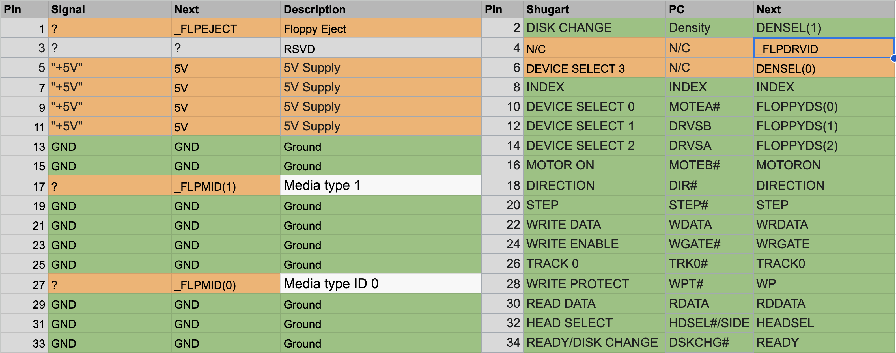The height and width of the screenshot is (353, 896).
Task: Click the "DEVICE SELECT 3" cell
Action: coord(594,68)
